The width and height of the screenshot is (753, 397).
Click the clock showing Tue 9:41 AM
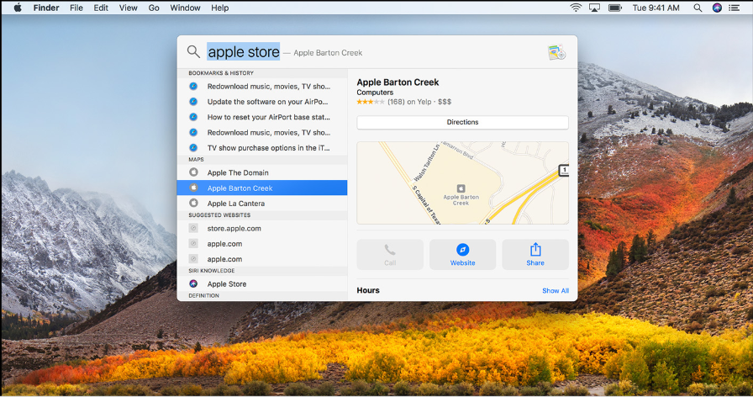point(656,8)
